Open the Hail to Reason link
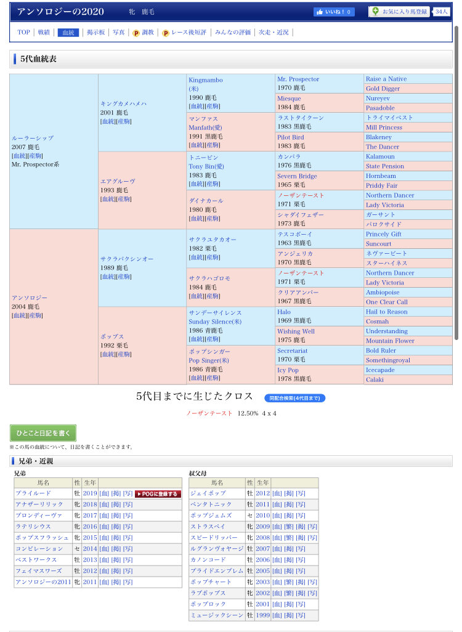 click(387, 312)
